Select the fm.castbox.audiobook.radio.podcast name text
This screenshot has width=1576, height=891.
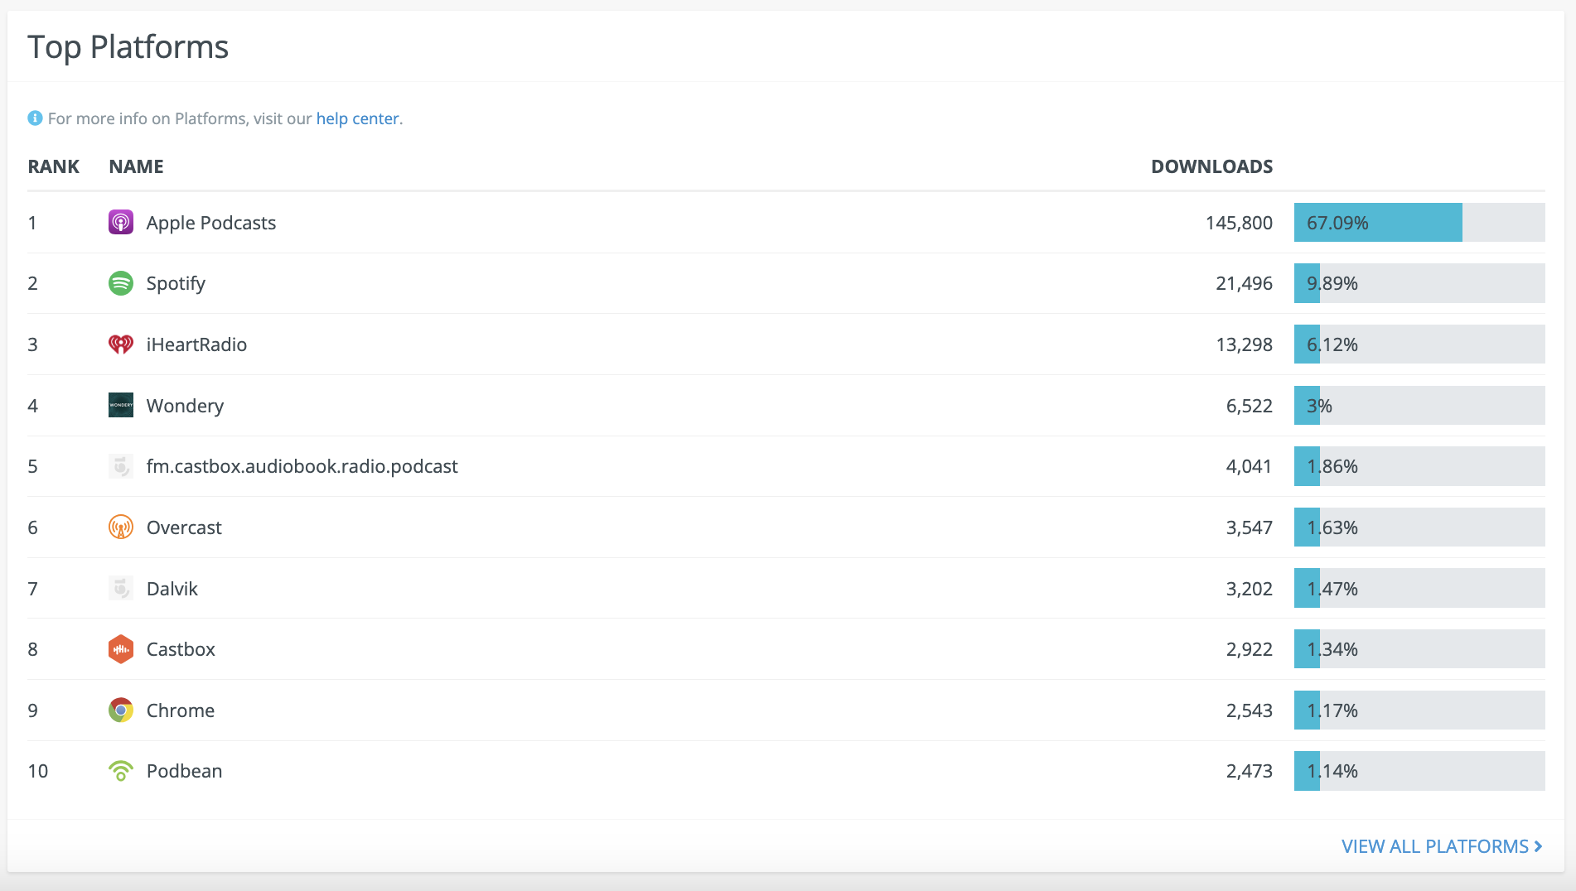(x=302, y=466)
